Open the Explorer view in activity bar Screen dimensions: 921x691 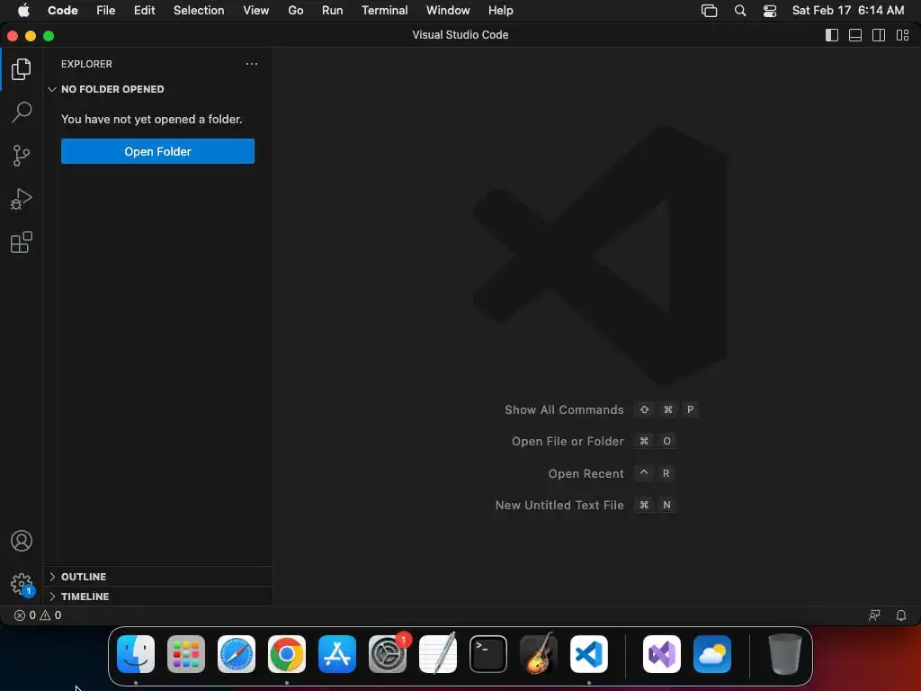pyautogui.click(x=22, y=69)
